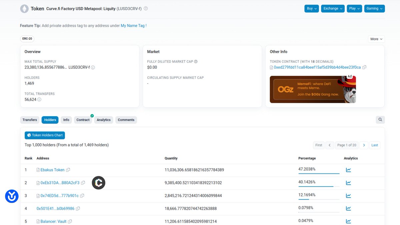
Task: Open address link 0xEb31DA...B80A2cF3
Action: [60, 183]
